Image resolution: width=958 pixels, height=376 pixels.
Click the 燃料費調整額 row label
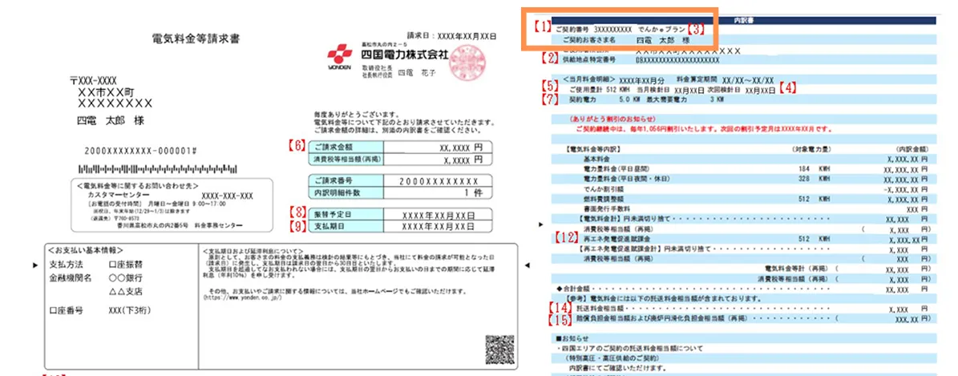(x=603, y=199)
